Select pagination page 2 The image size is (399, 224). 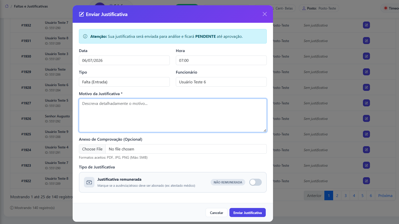click(x=337, y=196)
